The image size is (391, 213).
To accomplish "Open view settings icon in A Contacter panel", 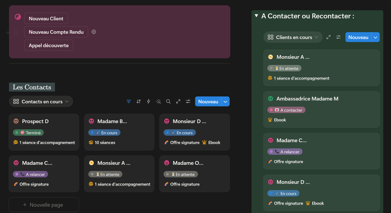I will (338, 37).
